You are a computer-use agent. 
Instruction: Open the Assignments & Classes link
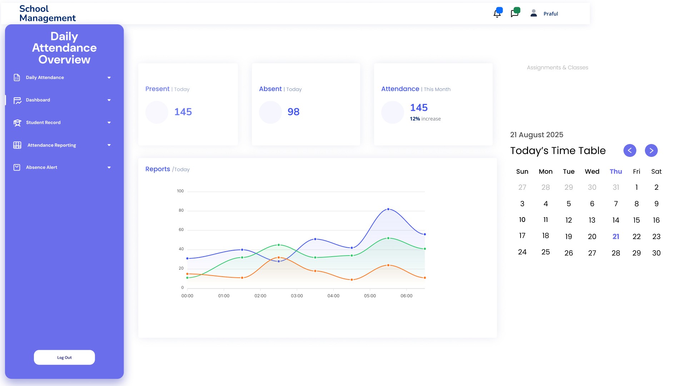click(557, 68)
